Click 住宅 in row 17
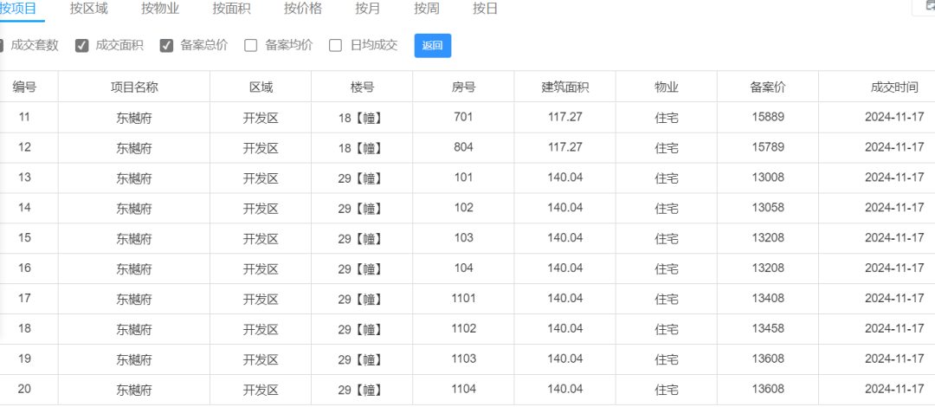Image resolution: width=935 pixels, height=407 pixels. (667, 299)
